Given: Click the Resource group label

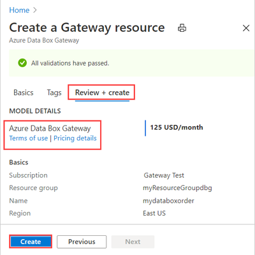Looking at the screenshot, I should click(33, 188).
